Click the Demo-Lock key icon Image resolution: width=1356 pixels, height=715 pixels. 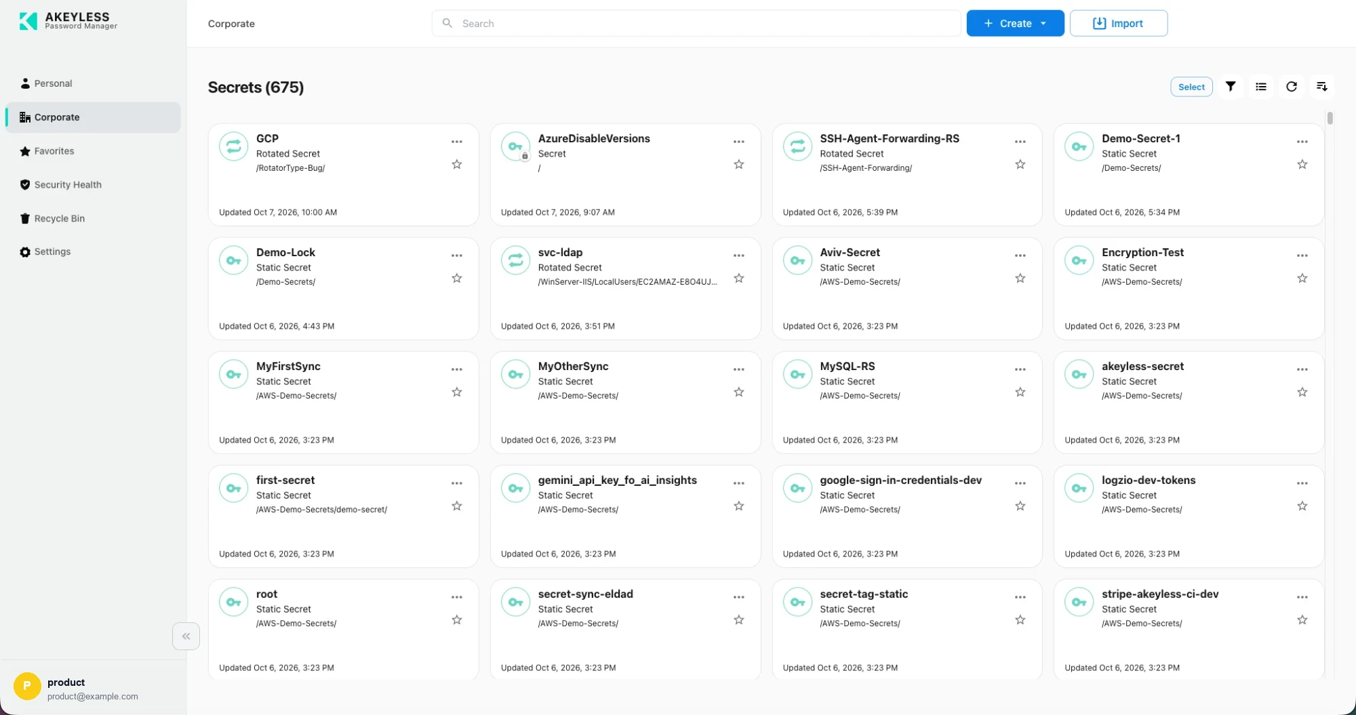pyautogui.click(x=233, y=260)
